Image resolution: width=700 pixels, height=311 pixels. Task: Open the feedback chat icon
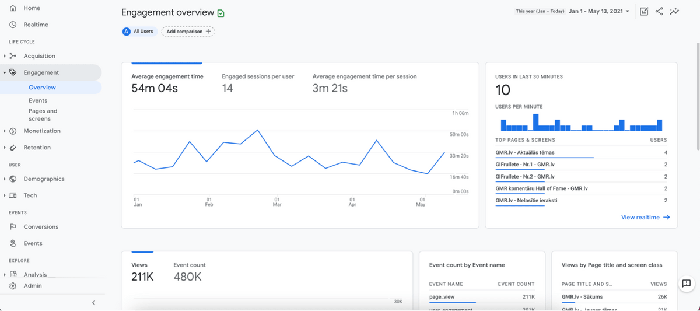tap(686, 284)
